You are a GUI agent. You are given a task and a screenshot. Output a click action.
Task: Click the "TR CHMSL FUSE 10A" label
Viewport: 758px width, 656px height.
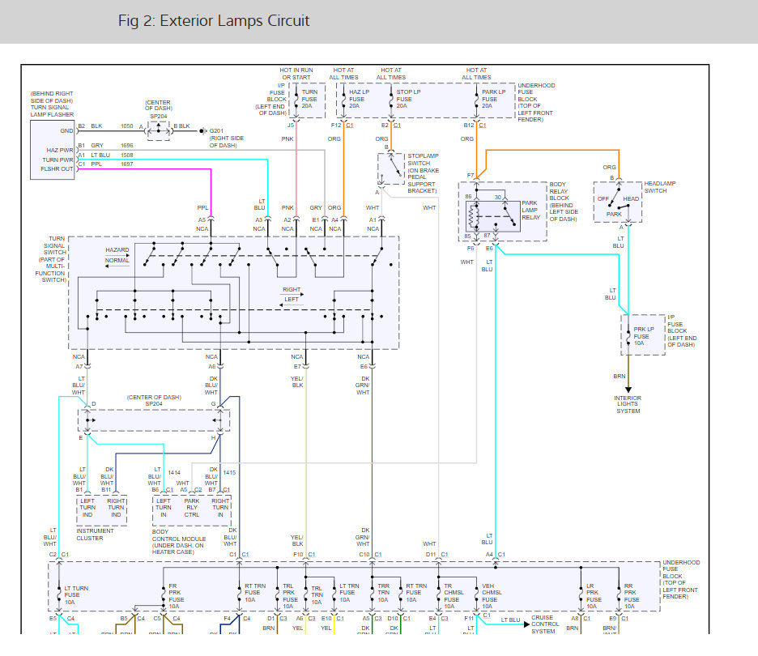(x=454, y=596)
